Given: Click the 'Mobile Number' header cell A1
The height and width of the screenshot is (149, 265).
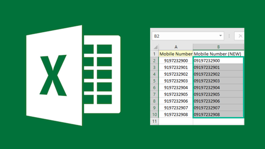Looking at the screenshot, I should click(176, 54).
